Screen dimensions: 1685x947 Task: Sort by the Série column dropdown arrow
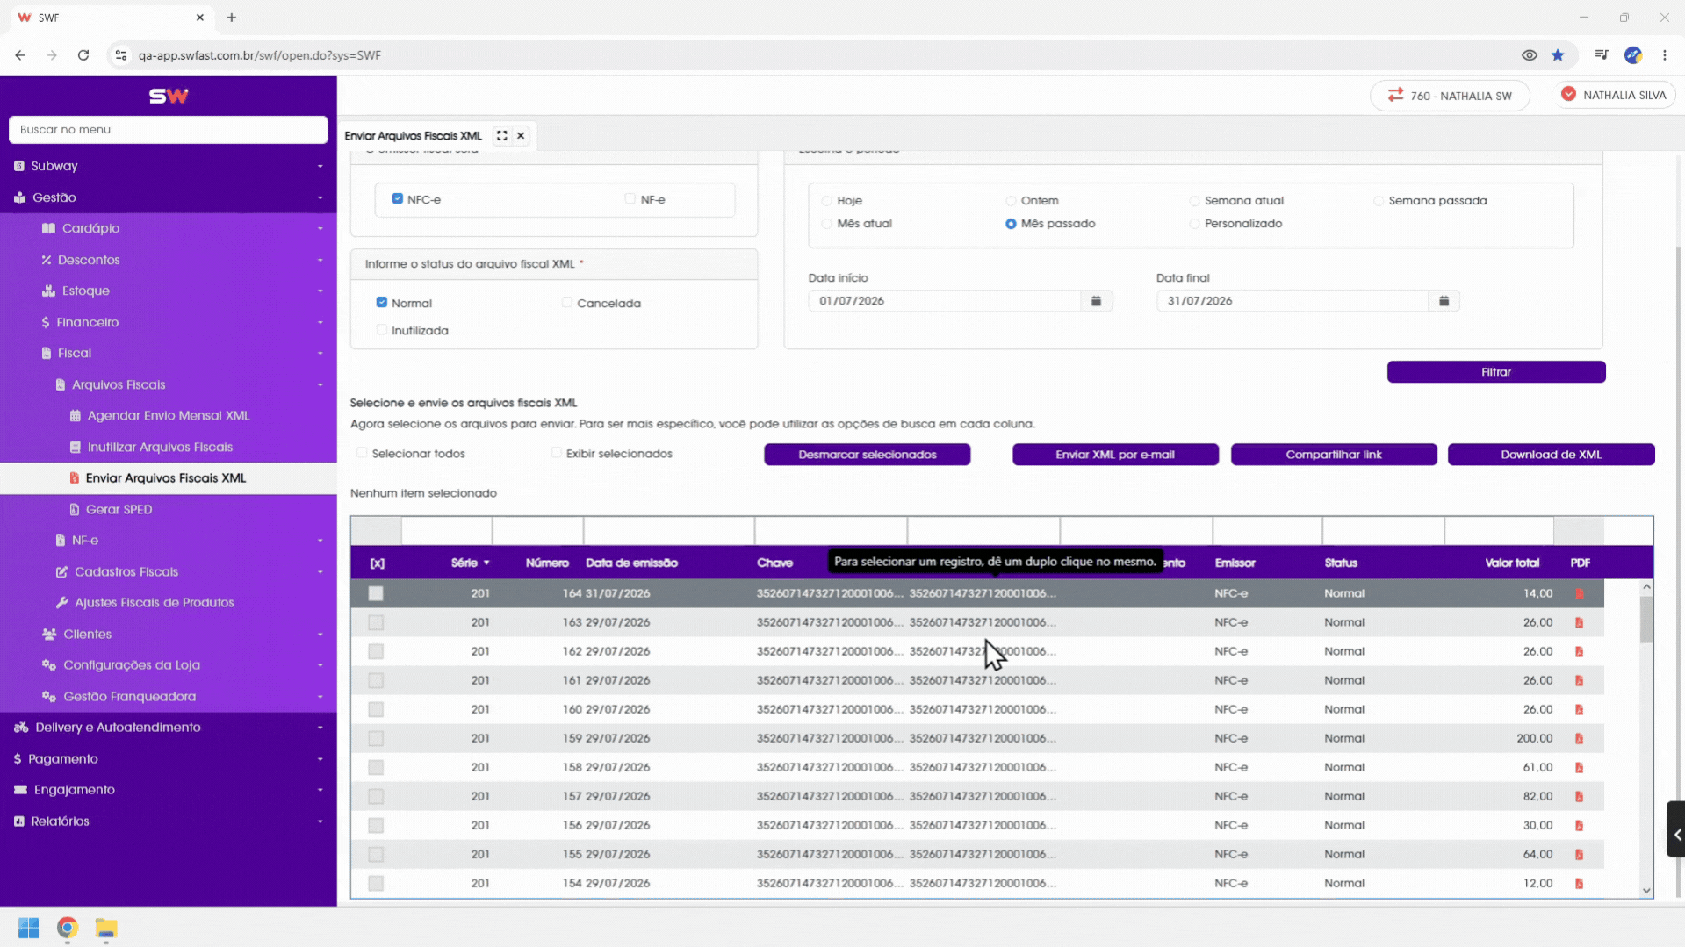point(486,563)
